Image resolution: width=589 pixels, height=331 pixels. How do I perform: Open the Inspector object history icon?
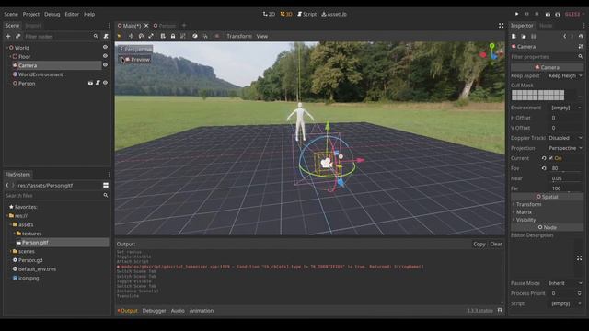click(581, 37)
